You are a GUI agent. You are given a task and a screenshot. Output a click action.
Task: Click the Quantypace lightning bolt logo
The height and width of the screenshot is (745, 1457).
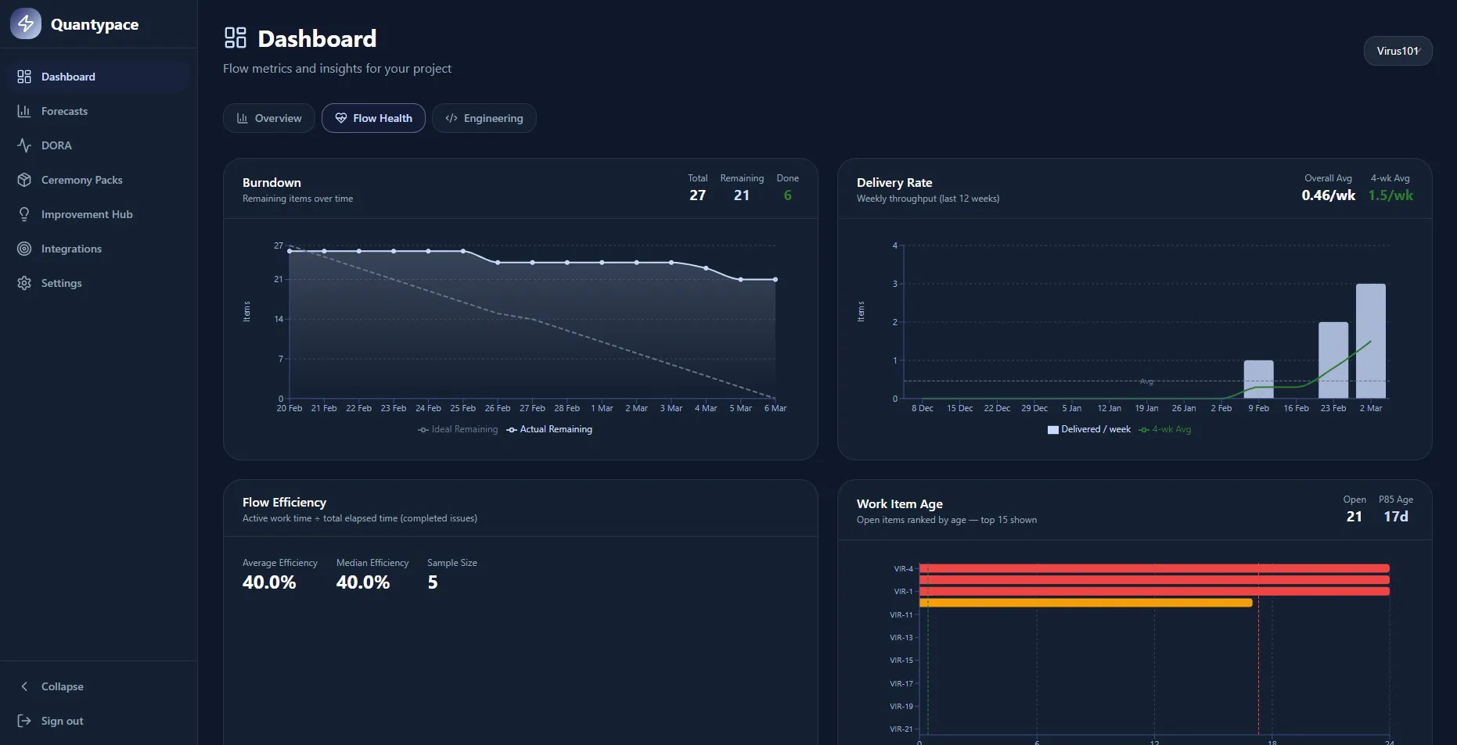tap(26, 23)
